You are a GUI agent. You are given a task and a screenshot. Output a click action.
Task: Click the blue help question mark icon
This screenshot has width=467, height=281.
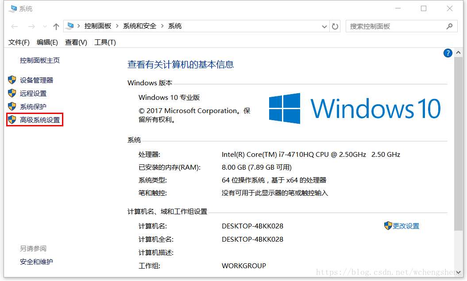point(448,53)
